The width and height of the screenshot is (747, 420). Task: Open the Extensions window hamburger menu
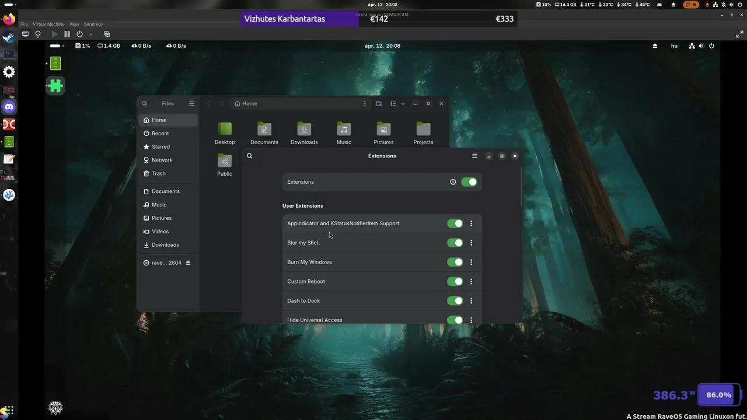474,156
